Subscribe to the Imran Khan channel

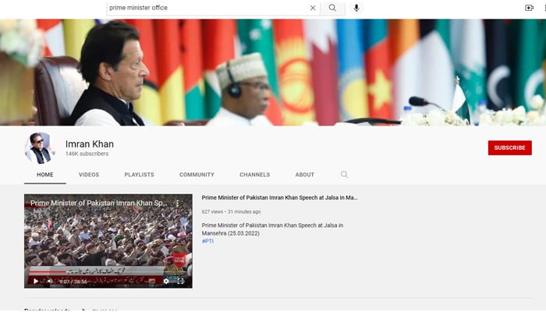[510, 147]
